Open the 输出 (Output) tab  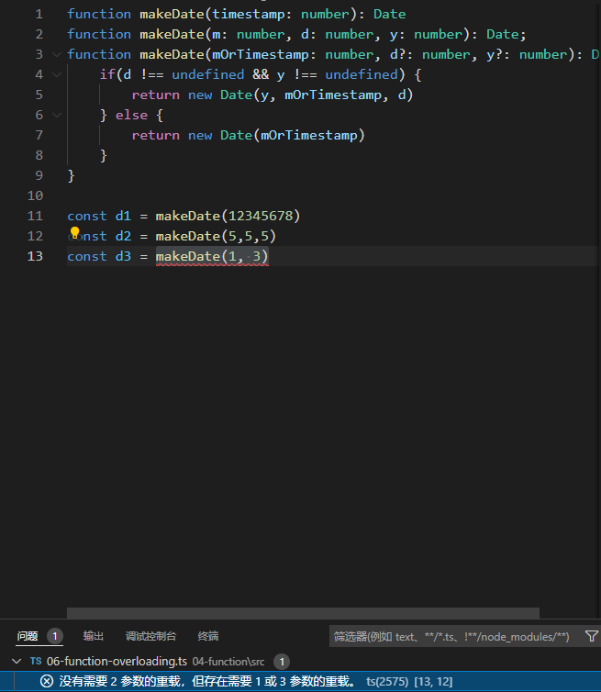pos(94,636)
